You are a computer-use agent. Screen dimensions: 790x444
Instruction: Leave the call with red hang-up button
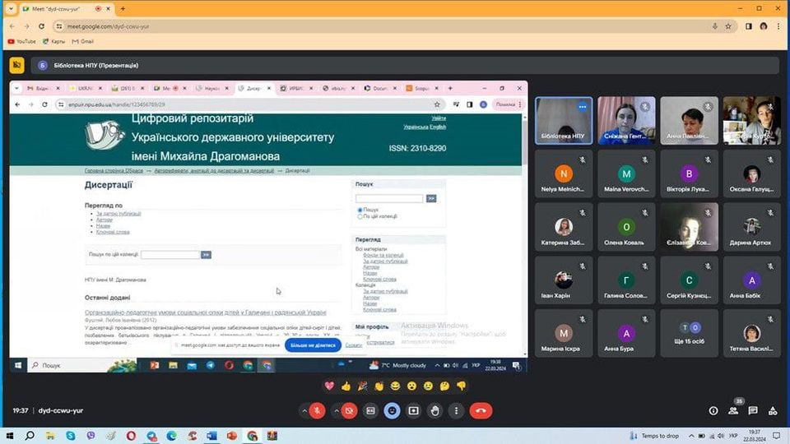coord(481,411)
